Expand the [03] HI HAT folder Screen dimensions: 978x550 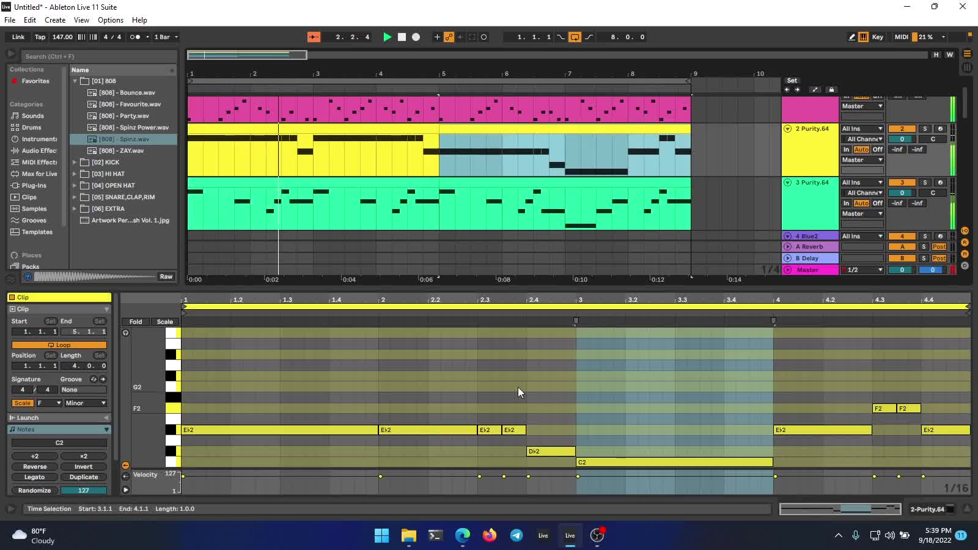pyautogui.click(x=75, y=174)
